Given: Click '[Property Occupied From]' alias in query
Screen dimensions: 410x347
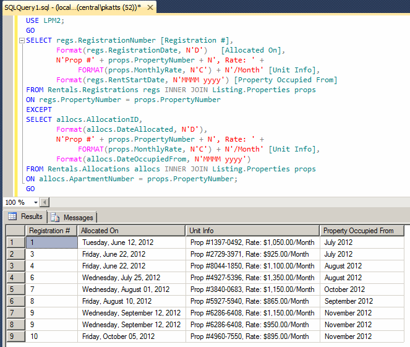Looking at the screenshot, I should [286, 80].
